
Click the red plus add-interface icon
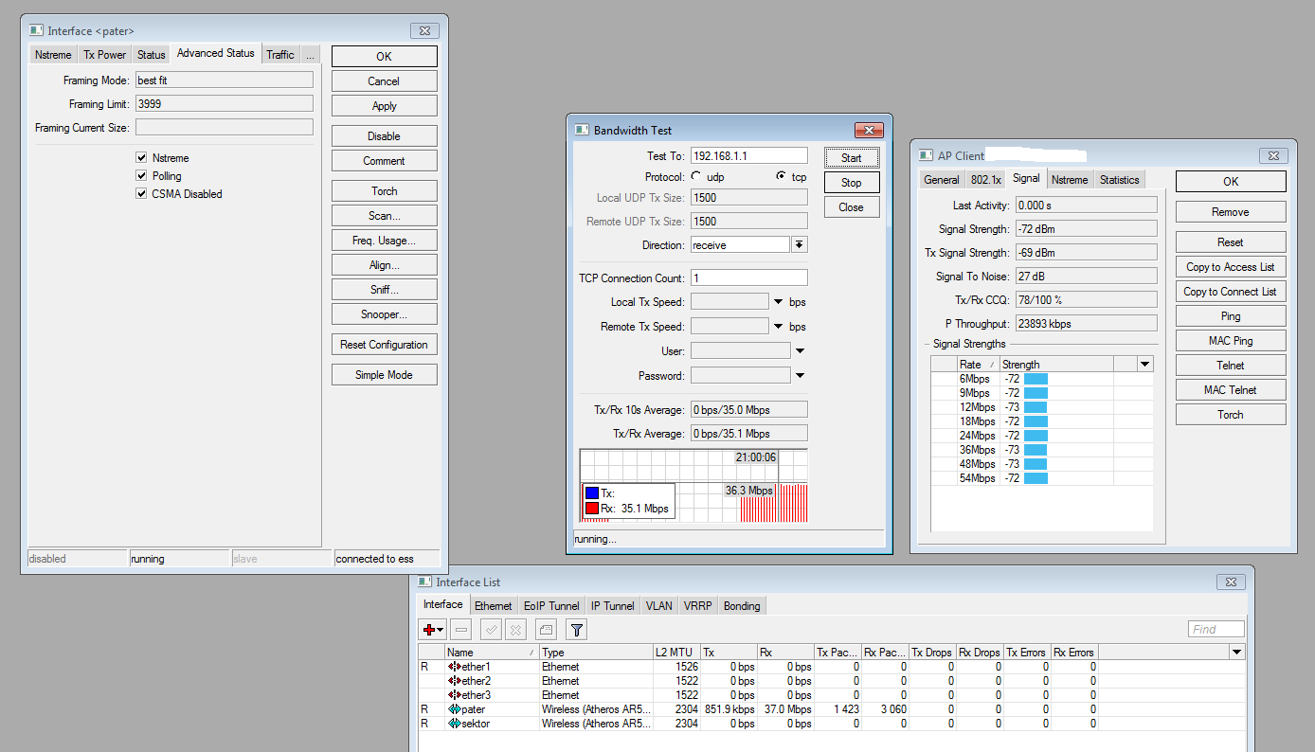point(429,629)
